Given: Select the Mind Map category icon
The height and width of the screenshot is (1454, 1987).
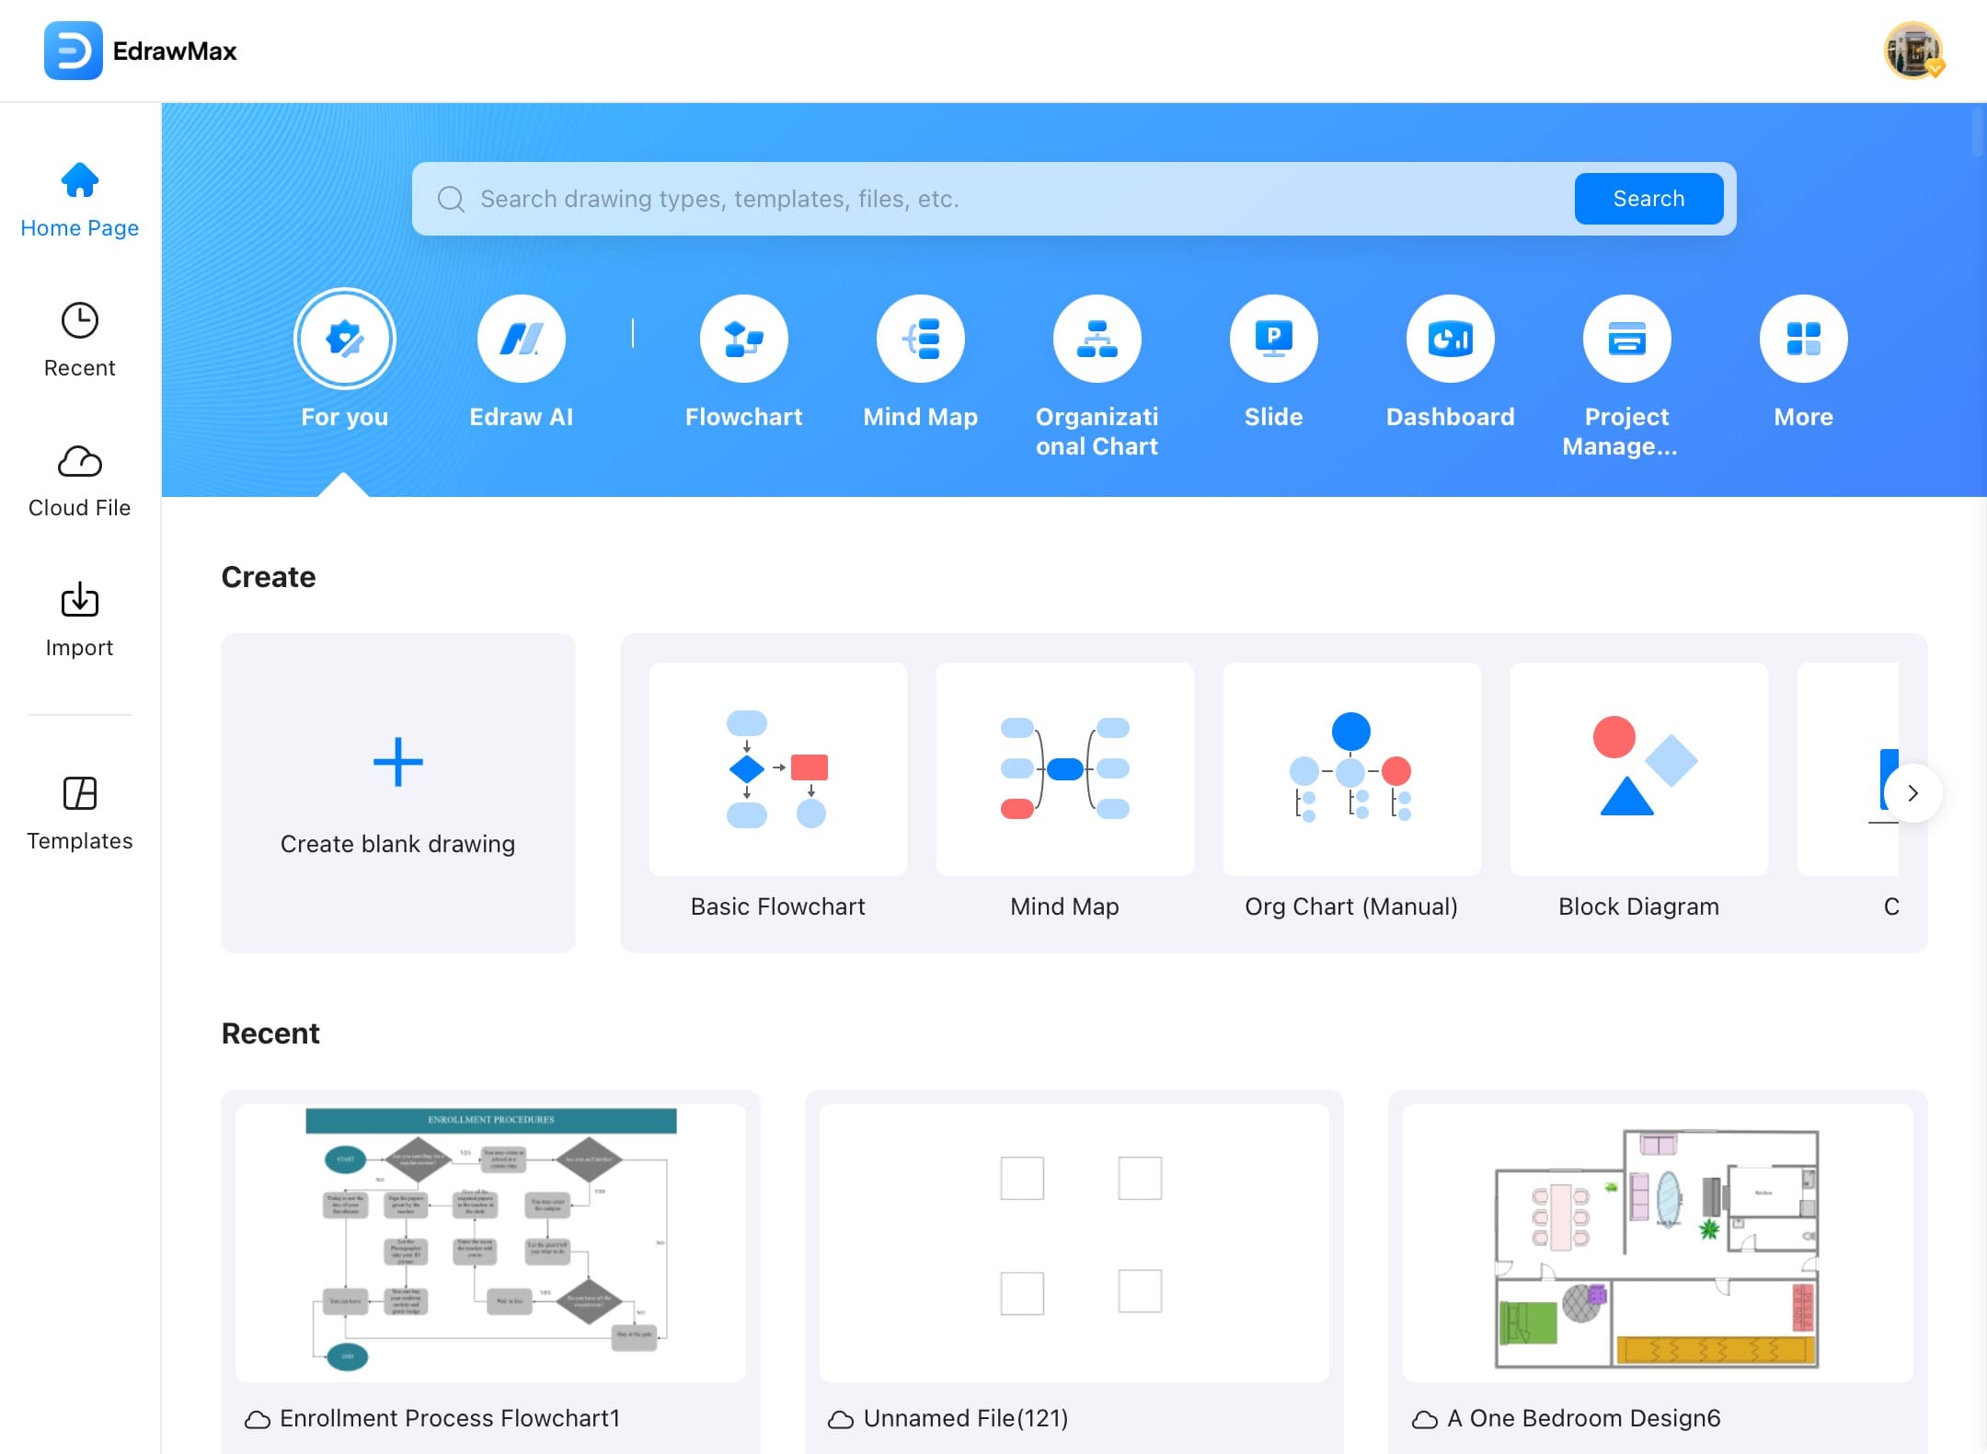Looking at the screenshot, I should coord(920,339).
